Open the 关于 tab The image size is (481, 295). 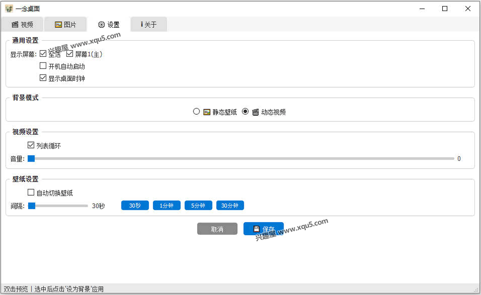tap(149, 24)
